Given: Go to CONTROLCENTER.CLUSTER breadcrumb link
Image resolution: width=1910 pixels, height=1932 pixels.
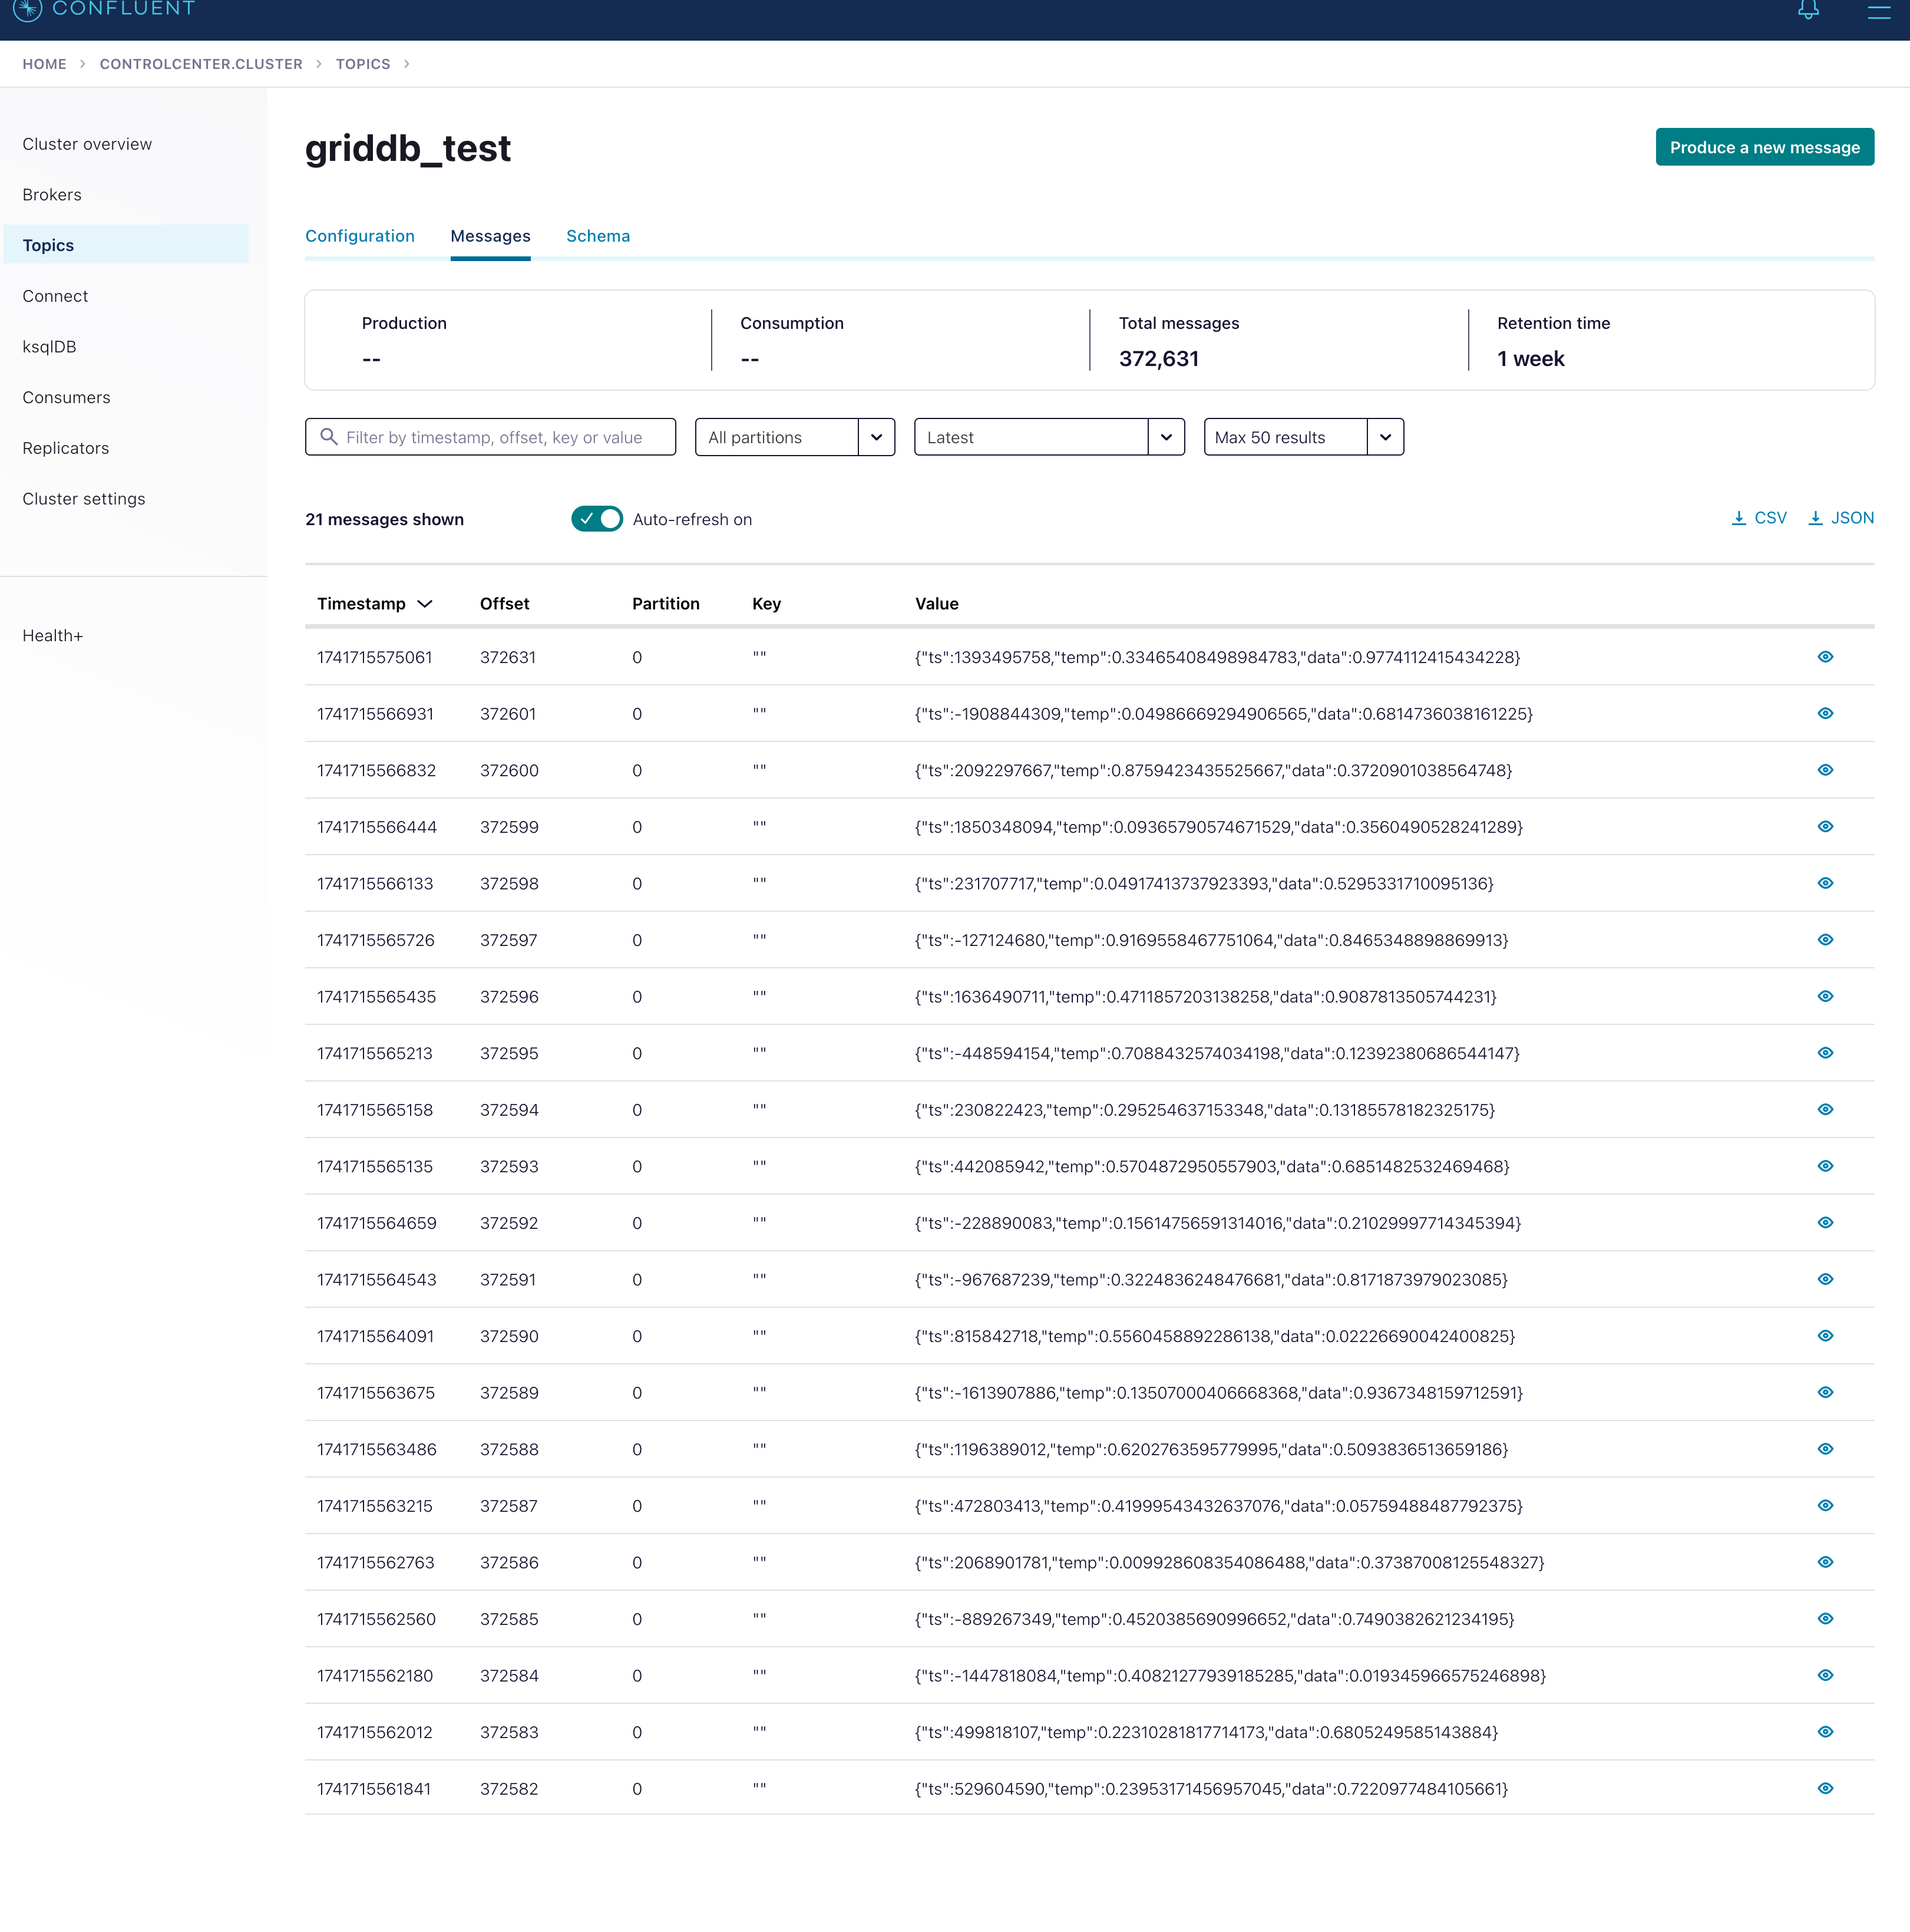Looking at the screenshot, I should (x=201, y=64).
